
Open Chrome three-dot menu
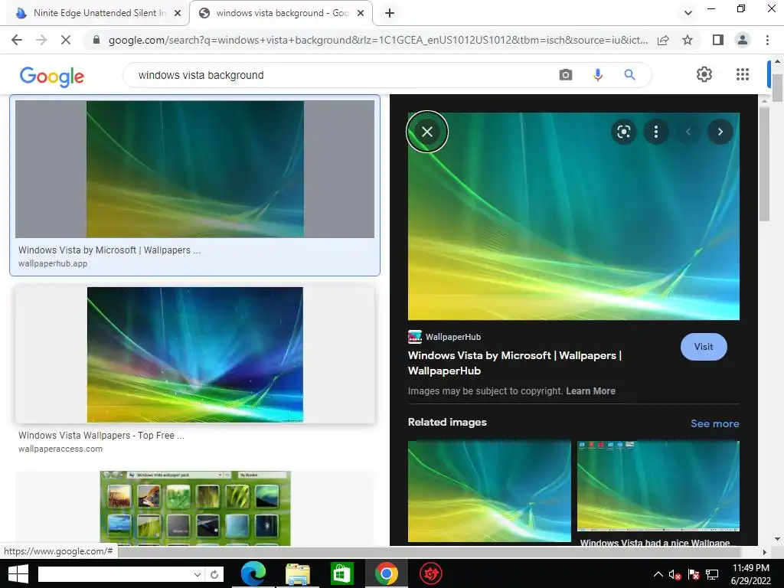click(767, 40)
